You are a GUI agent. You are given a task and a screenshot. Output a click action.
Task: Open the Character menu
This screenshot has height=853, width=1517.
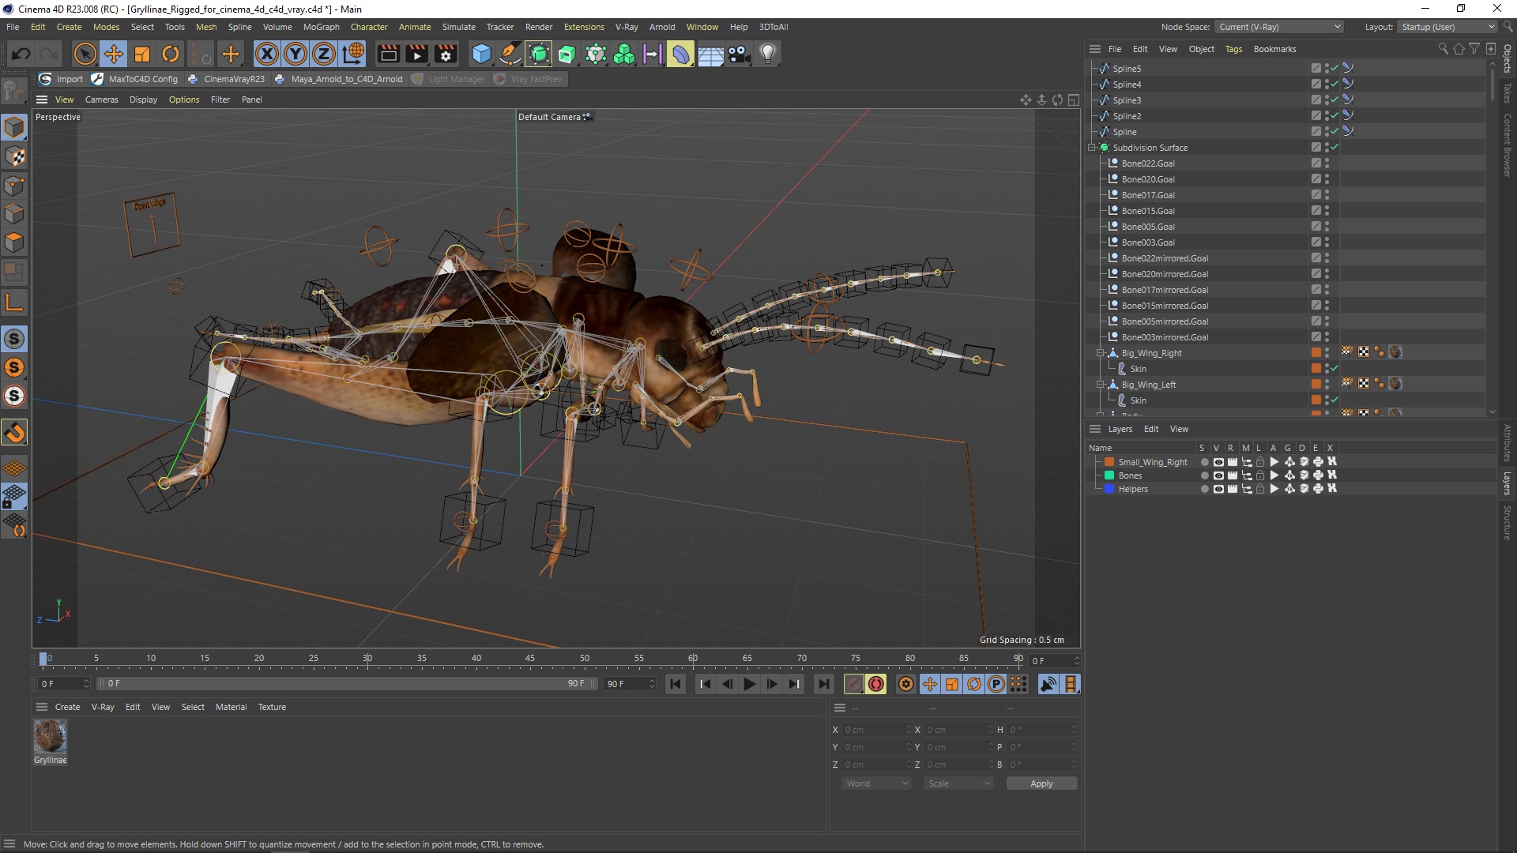click(x=369, y=27)
